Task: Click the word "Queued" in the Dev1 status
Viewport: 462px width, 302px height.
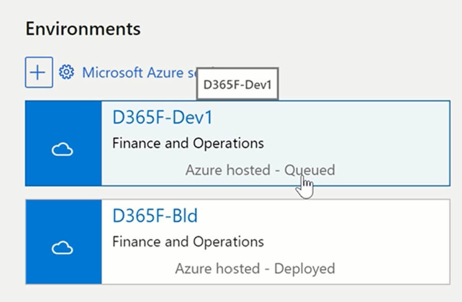Action: 310,170
